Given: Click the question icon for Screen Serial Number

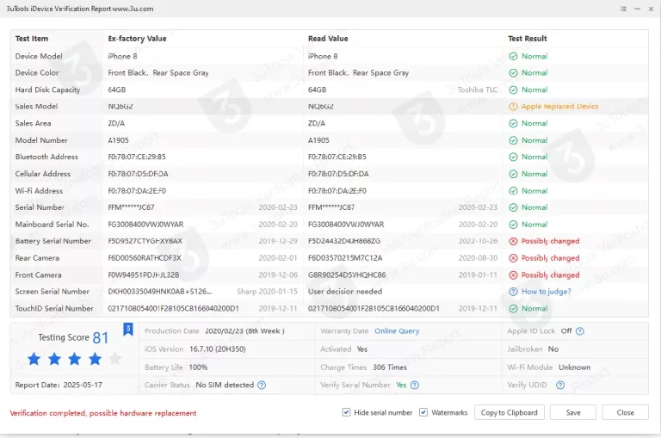Looking at the screenshot, I should click(x=513, y=292).
